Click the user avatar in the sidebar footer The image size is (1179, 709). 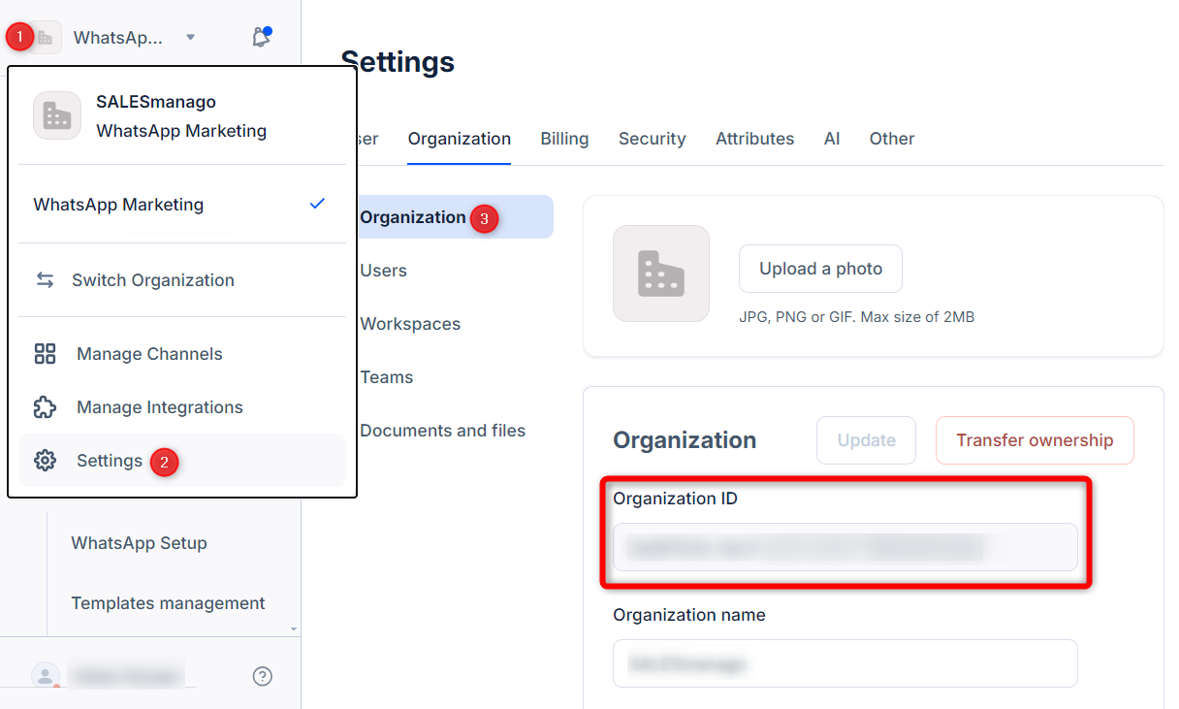pyautogui.click(x=46, y=676)
